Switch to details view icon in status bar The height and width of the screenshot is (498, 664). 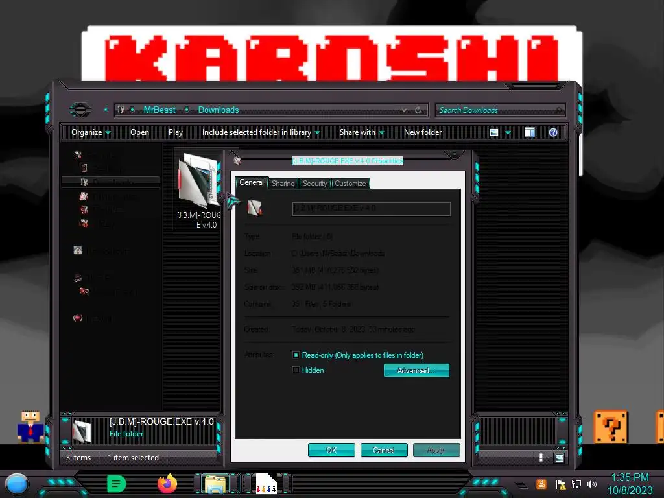(541, 458)
